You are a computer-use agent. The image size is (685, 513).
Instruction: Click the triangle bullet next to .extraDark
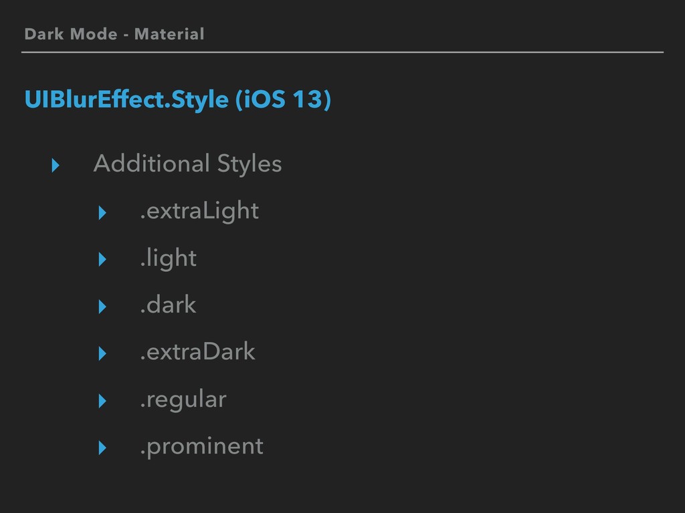[102, 353]
